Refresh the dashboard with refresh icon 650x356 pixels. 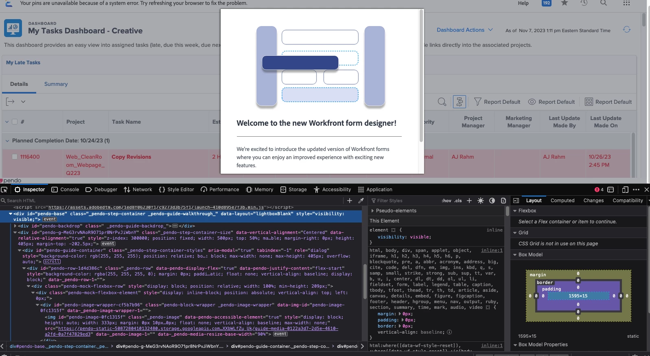point(627,29)
